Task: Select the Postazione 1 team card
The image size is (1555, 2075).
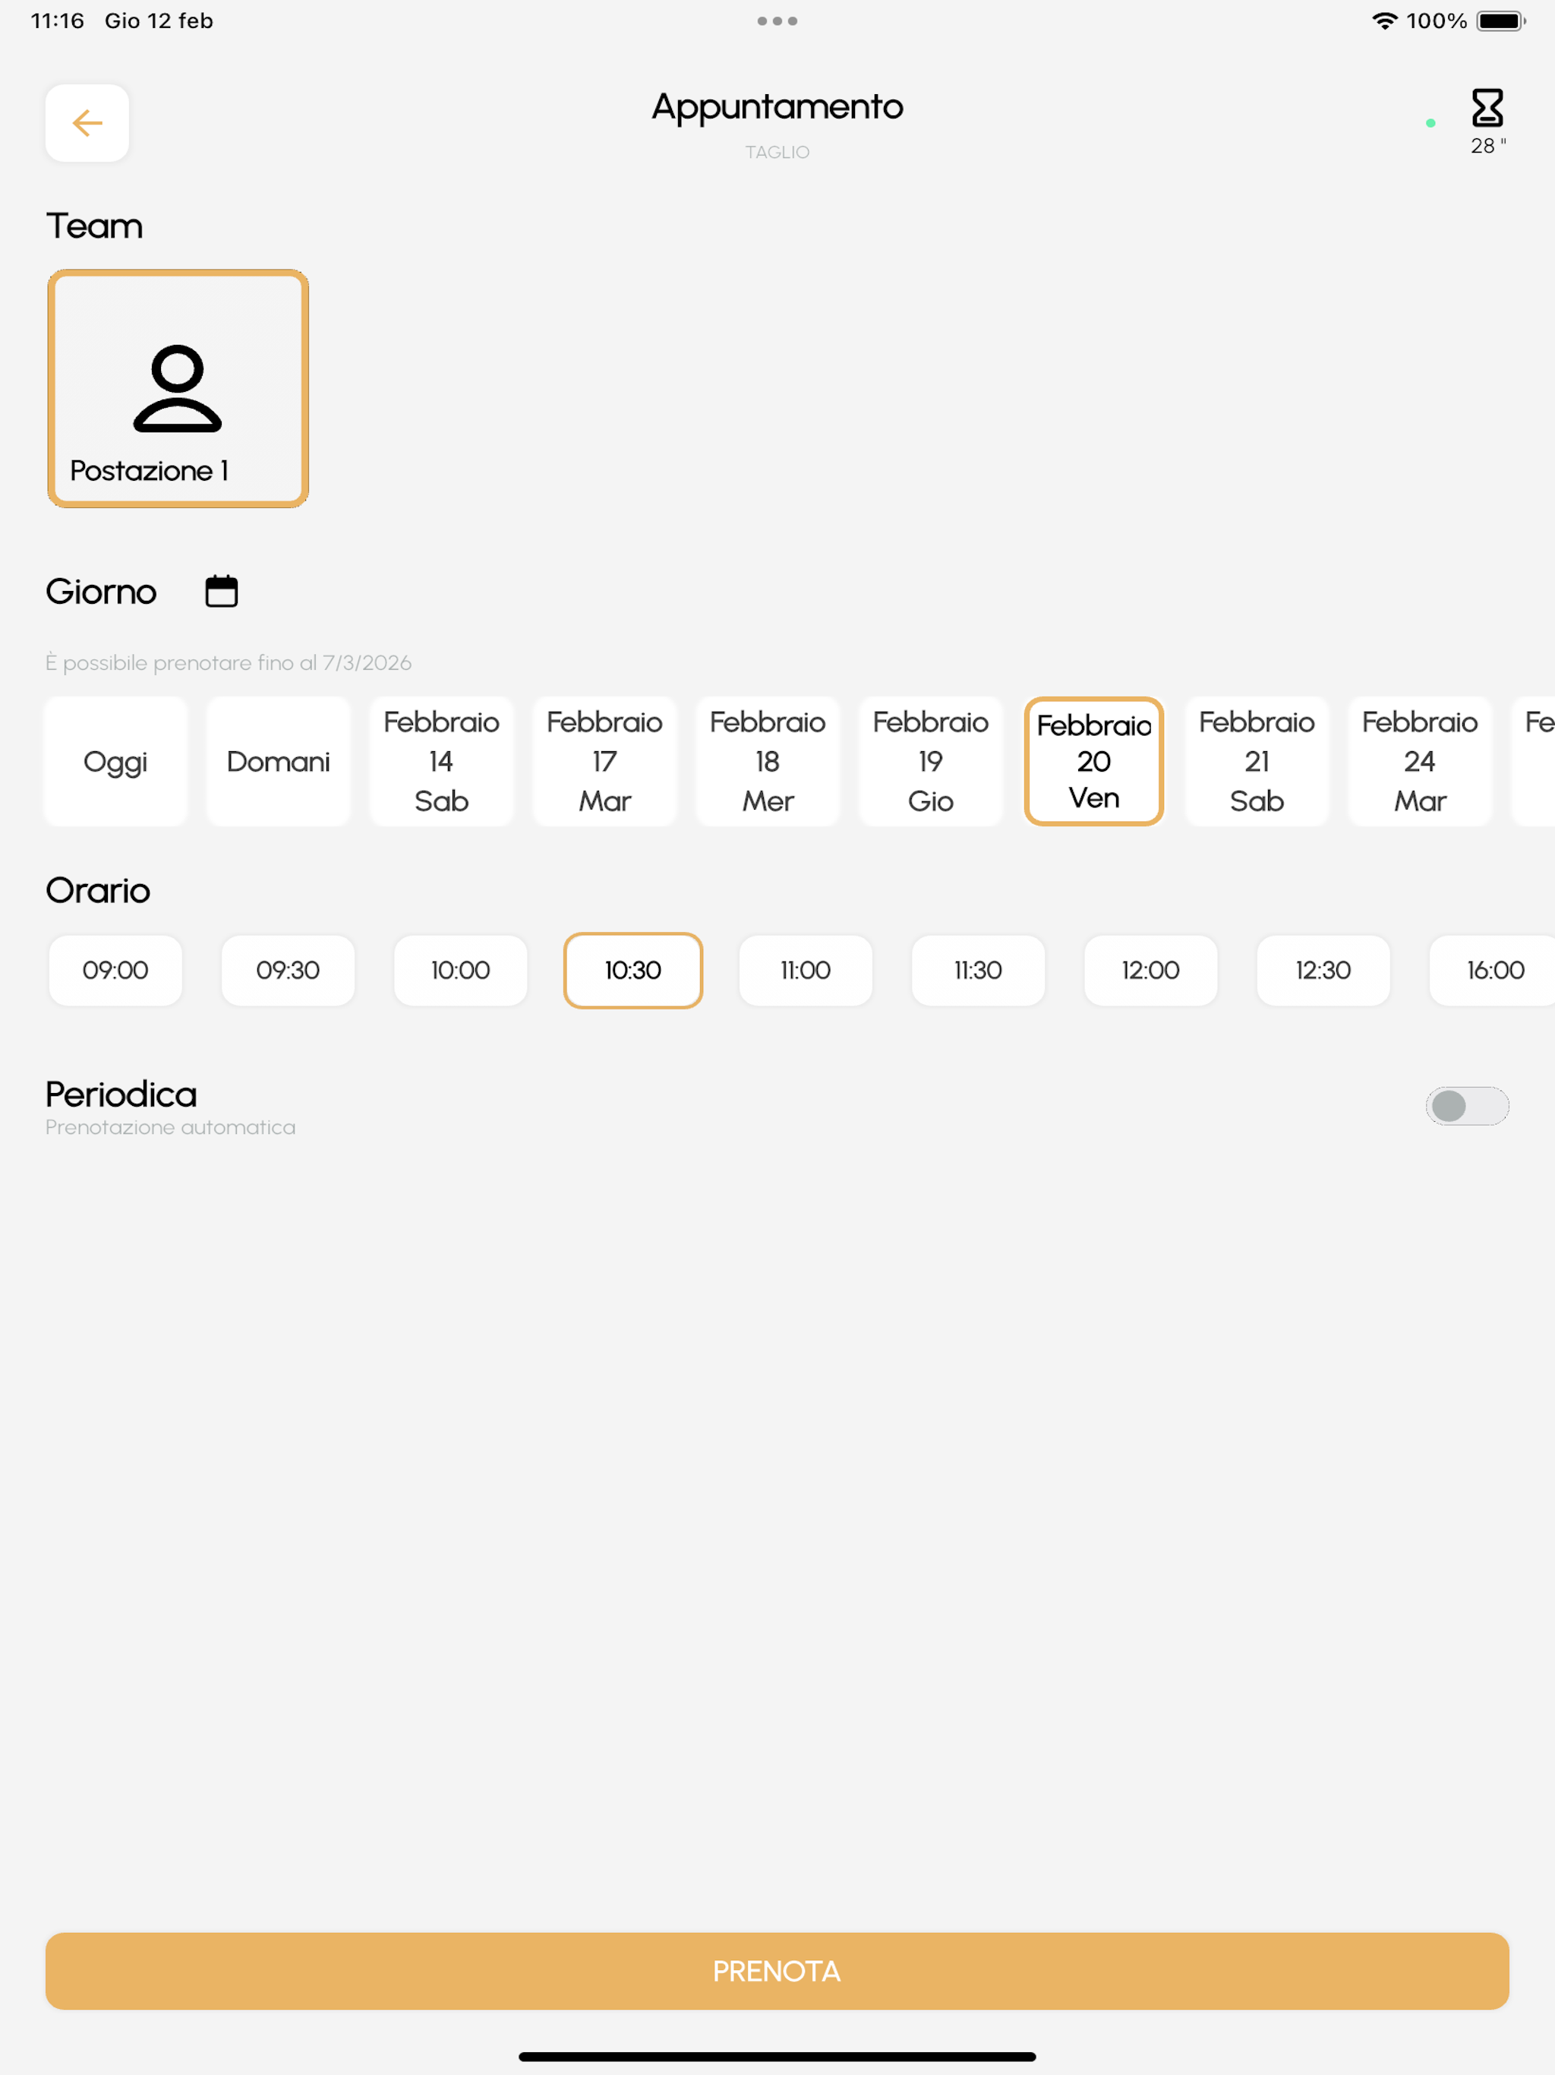Action: pos(178,388)
